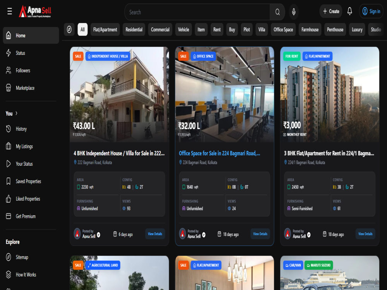Open the ₹43.00 L villa listing photo
Image resolution: width=387 pixels, height=290 pixels.
tap(120, 95)
